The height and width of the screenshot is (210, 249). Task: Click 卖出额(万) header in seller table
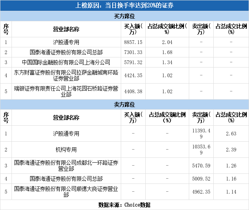[x=201, y=117]
